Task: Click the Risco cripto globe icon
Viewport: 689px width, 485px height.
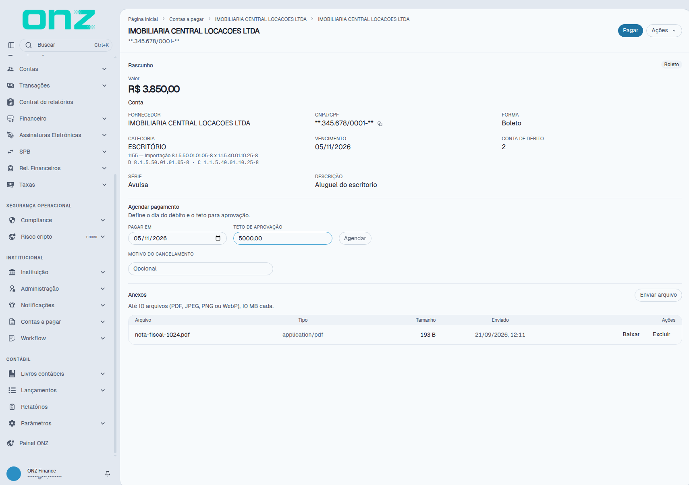Action: pyautogui.click(x=12, y=237)
